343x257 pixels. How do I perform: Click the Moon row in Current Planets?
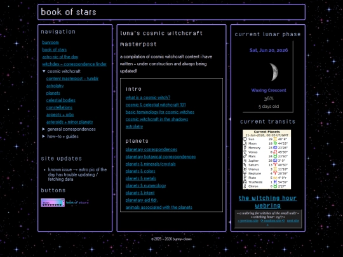coord(267,143)
